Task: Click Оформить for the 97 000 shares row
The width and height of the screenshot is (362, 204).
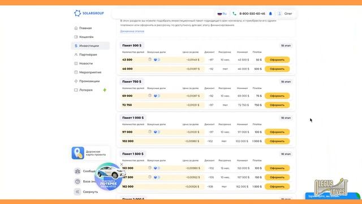Action: click(x=277, y=132)
